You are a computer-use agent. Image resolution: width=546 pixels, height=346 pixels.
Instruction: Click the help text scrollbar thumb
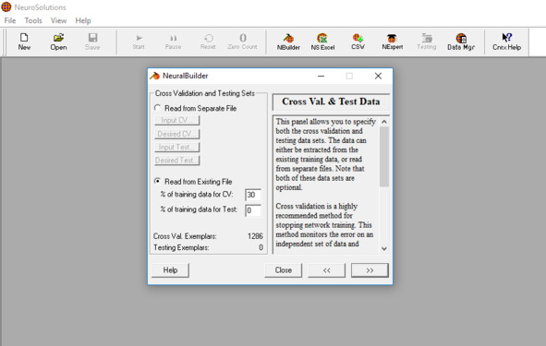(384, 157)
